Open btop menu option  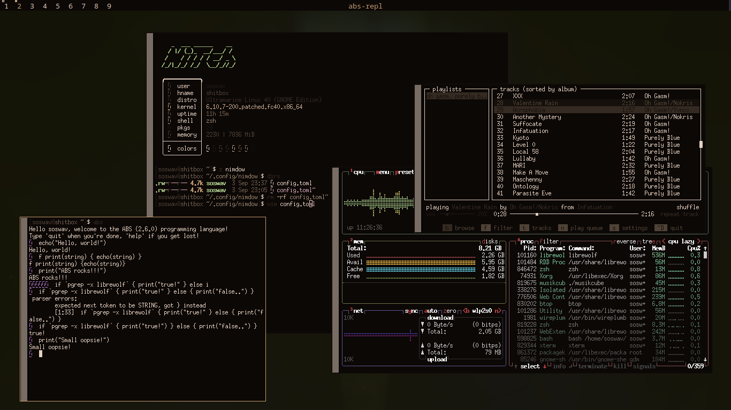(383, 172)
